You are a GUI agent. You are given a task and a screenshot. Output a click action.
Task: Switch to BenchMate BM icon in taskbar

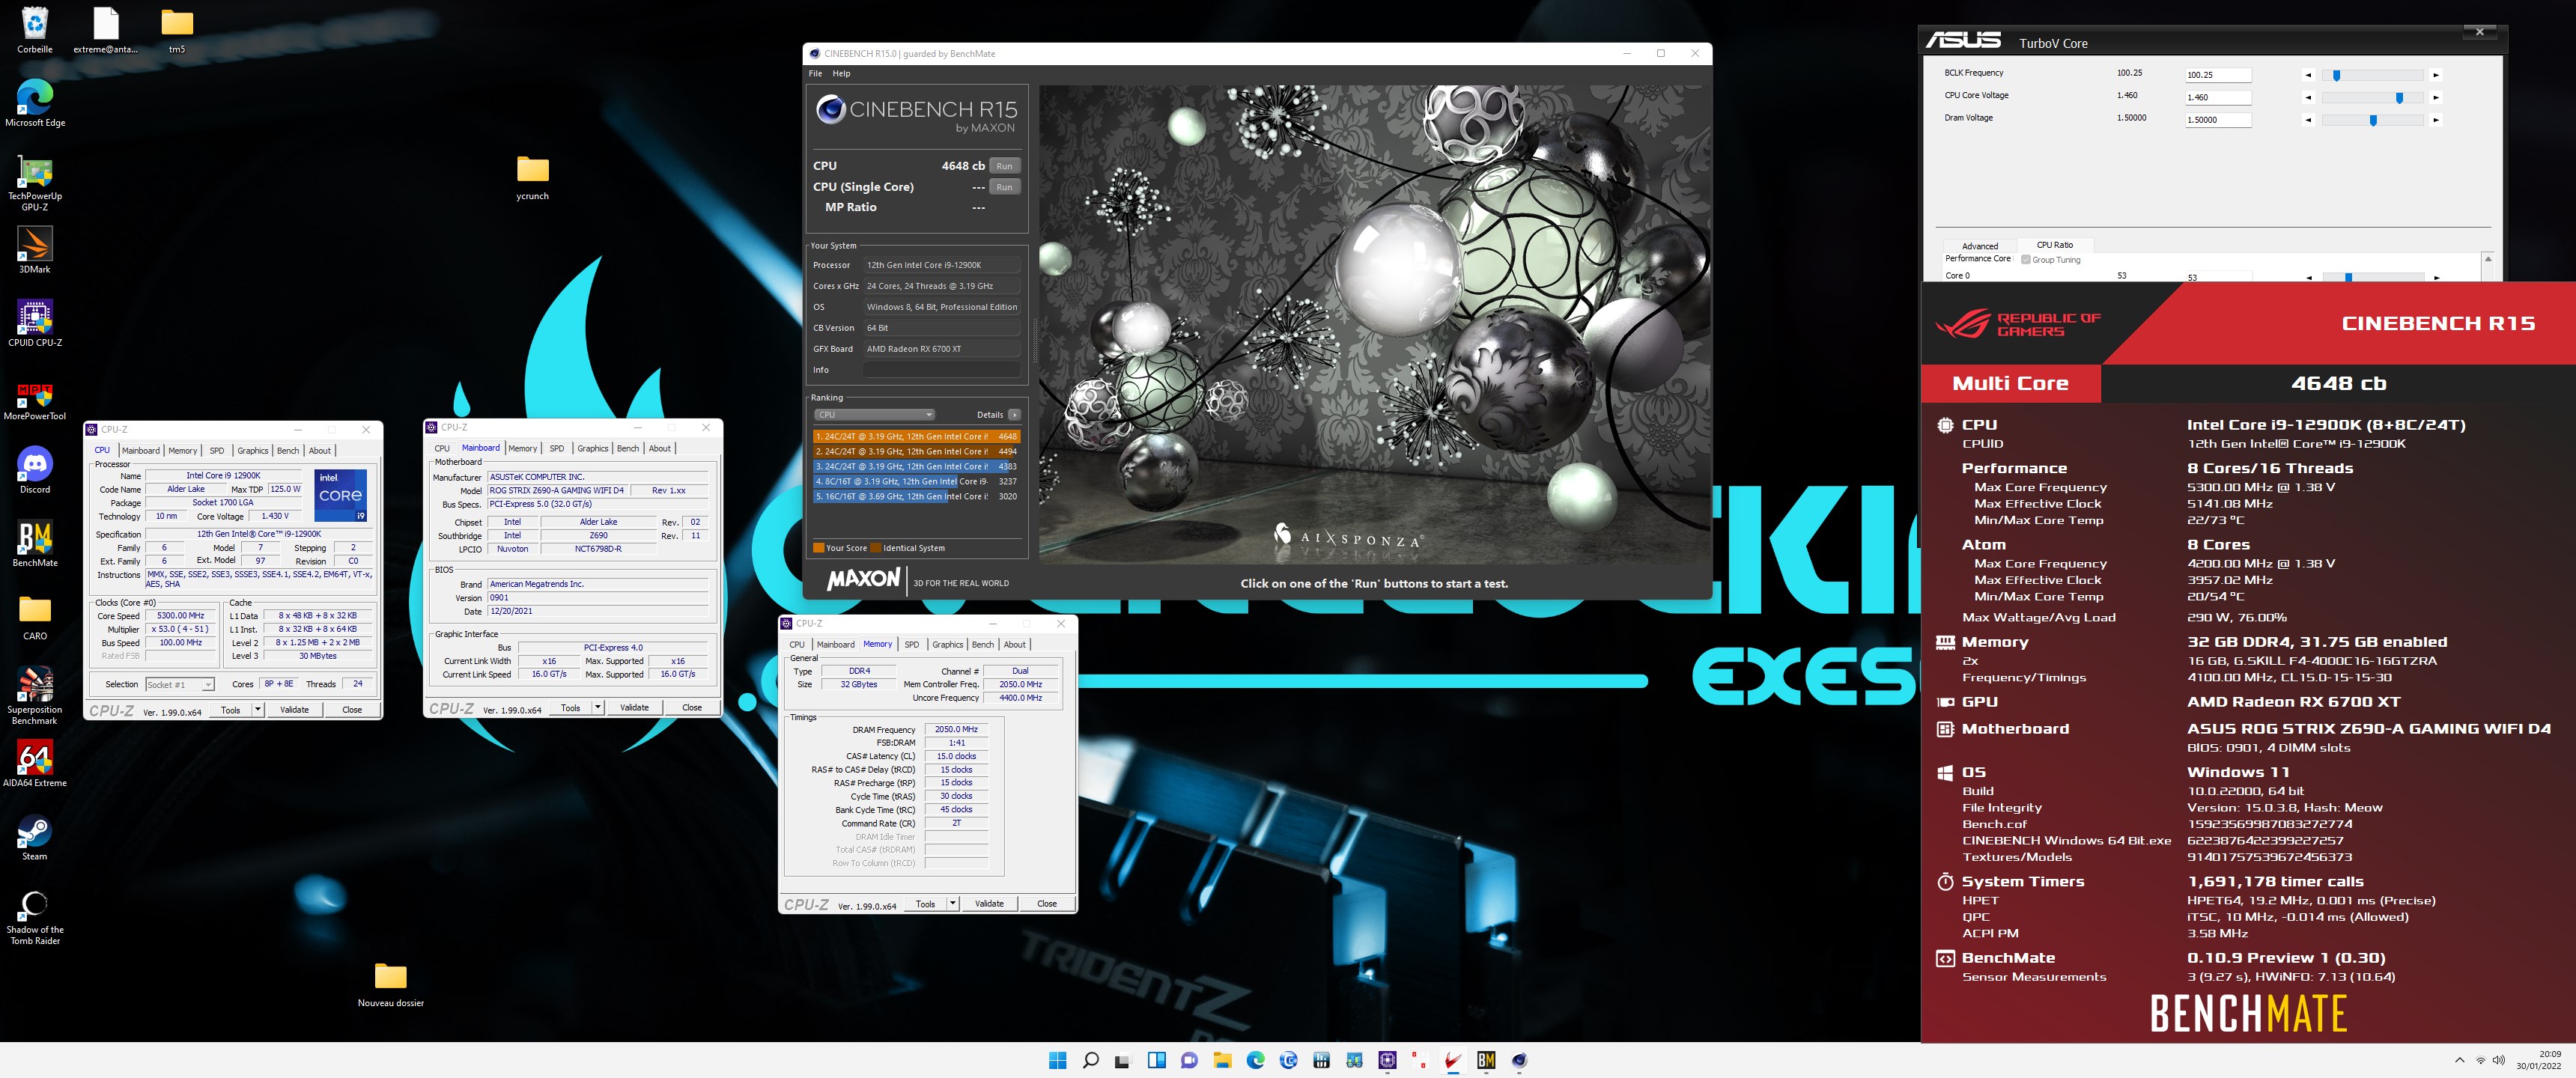click(1486, 1060)
